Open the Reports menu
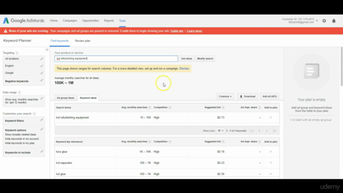This screenshot has width=343, height=193. [109, 20]
